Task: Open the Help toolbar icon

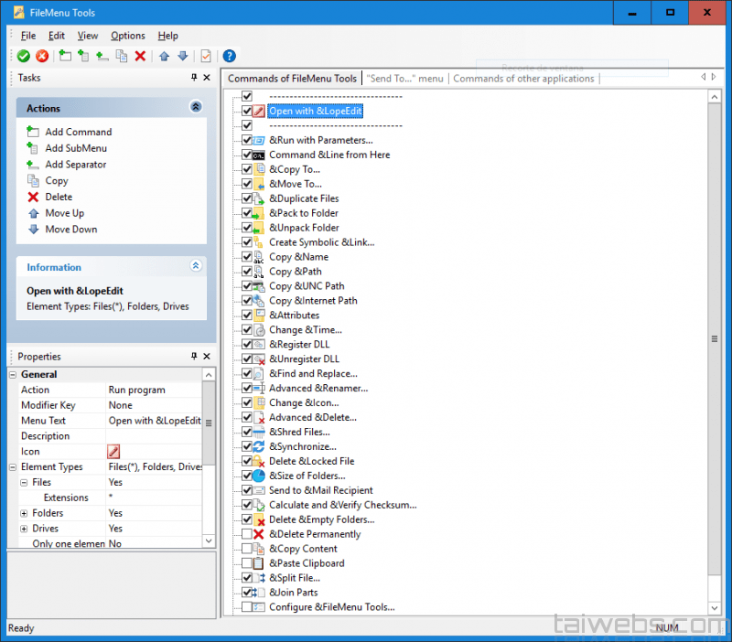Action: 228,56
